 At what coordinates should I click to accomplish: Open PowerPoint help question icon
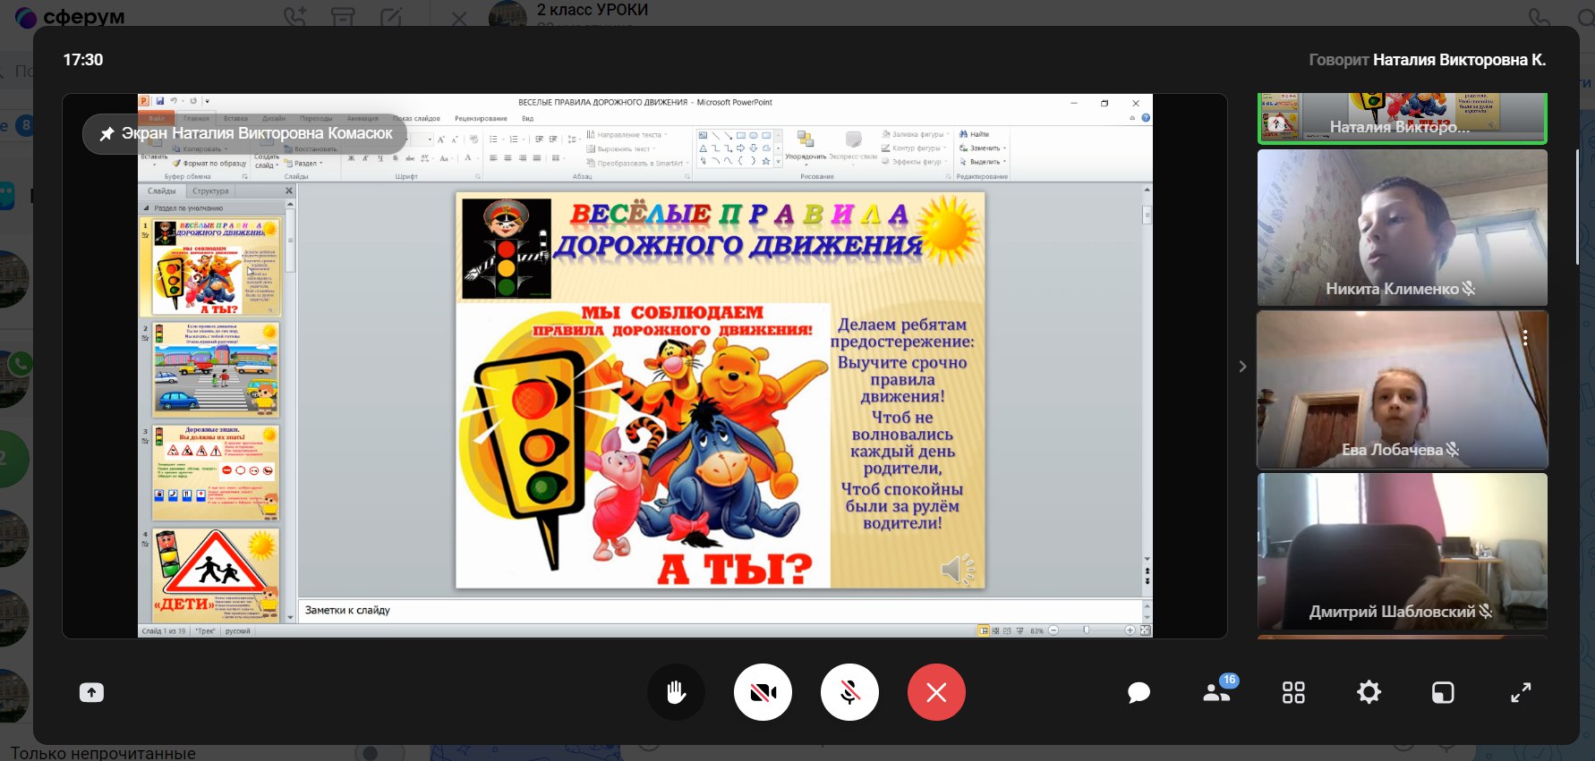[1146, 118]
